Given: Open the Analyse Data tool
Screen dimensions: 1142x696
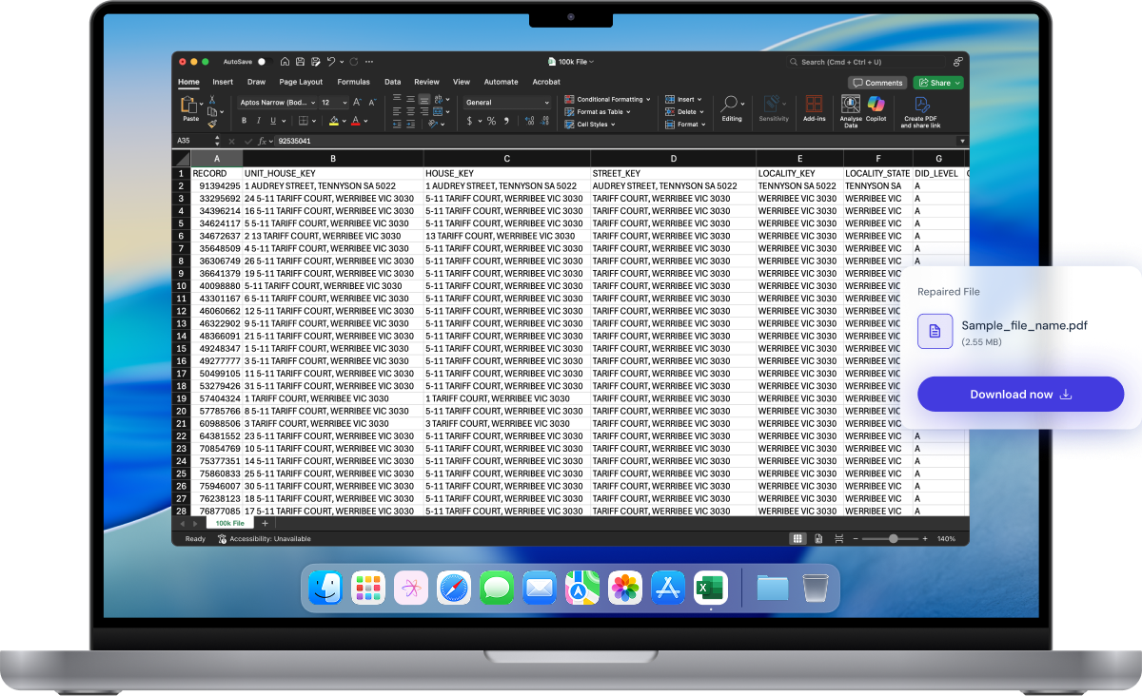Looking at the screenshot, I should pos(851,105).
